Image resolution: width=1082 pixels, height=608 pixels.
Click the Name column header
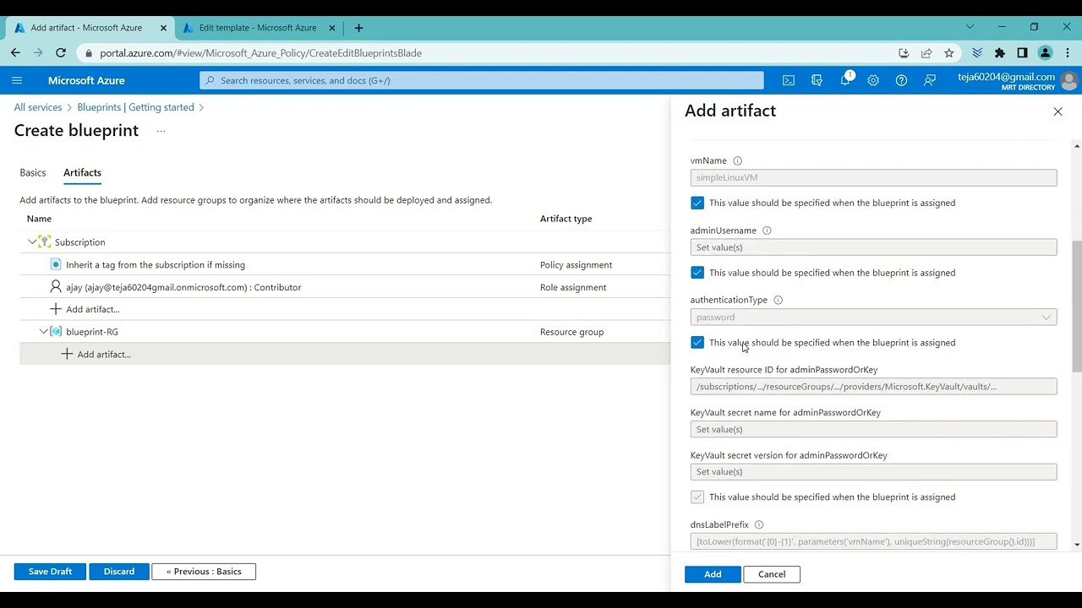pyautogui.click(x=39, y=219)
